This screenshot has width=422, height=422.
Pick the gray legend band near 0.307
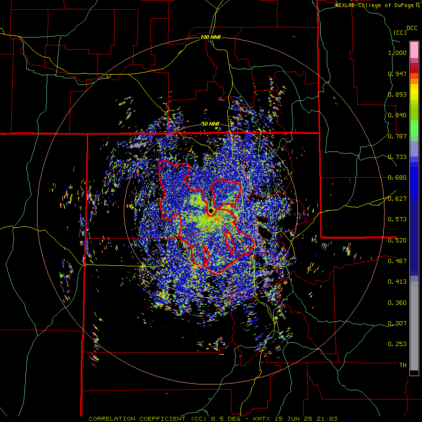click(x=414, y=326)
